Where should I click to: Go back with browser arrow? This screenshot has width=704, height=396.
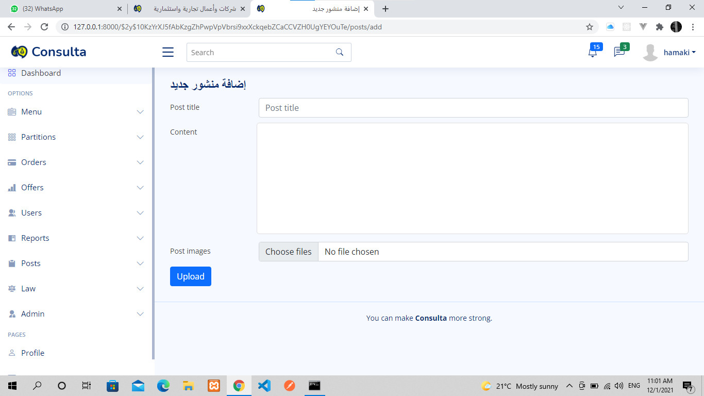[x=12, y=27]
